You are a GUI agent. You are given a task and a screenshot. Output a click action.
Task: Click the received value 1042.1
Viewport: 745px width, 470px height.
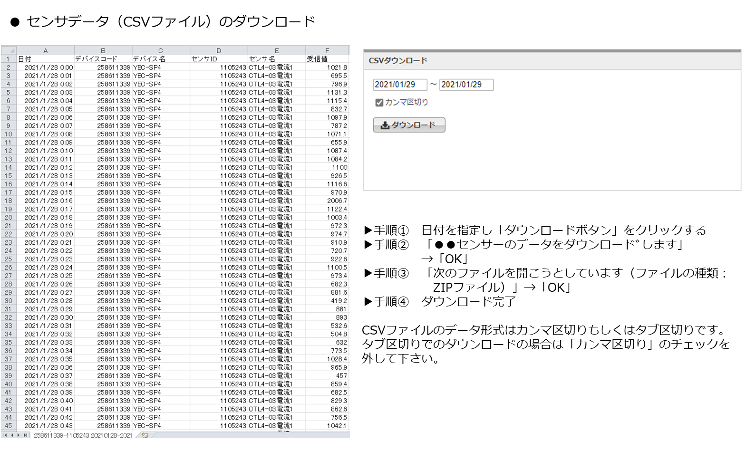tap(327, 426)
